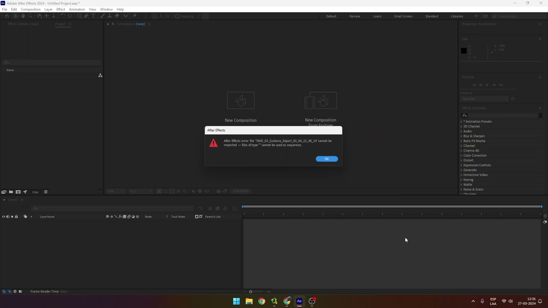Click the New Composition icon
The width and height of the screenshot is (548, 308).
[241, 101]
